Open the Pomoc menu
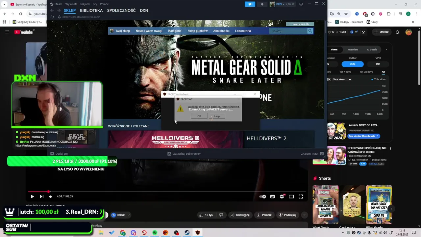This screenshot has width=421, height=237. coord(104,4)
